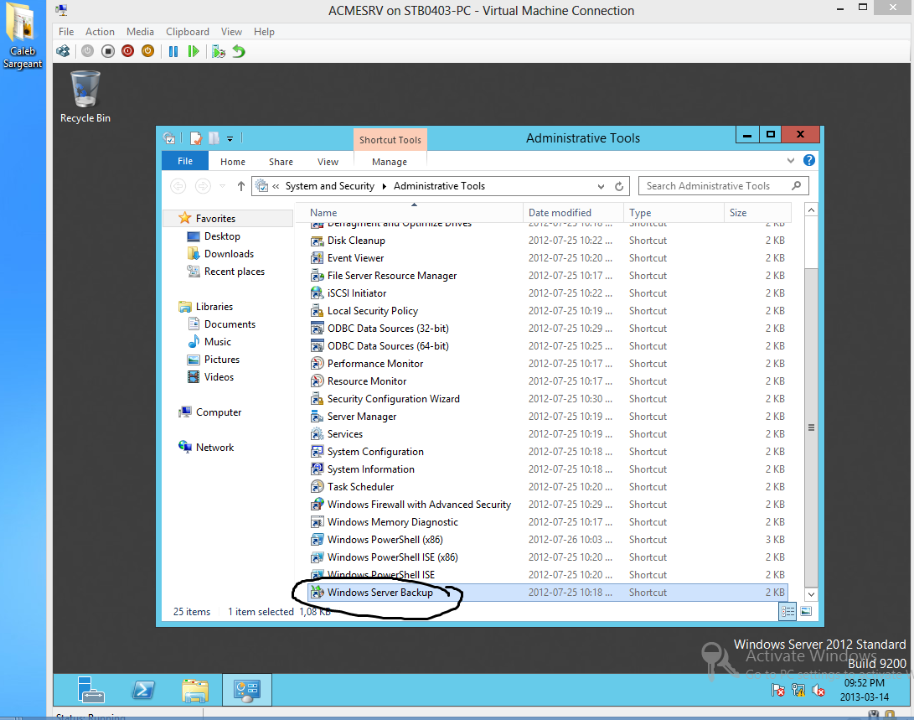Switch to the Share ribbon tab
914x720 pixels.
[x=281, y=162]
